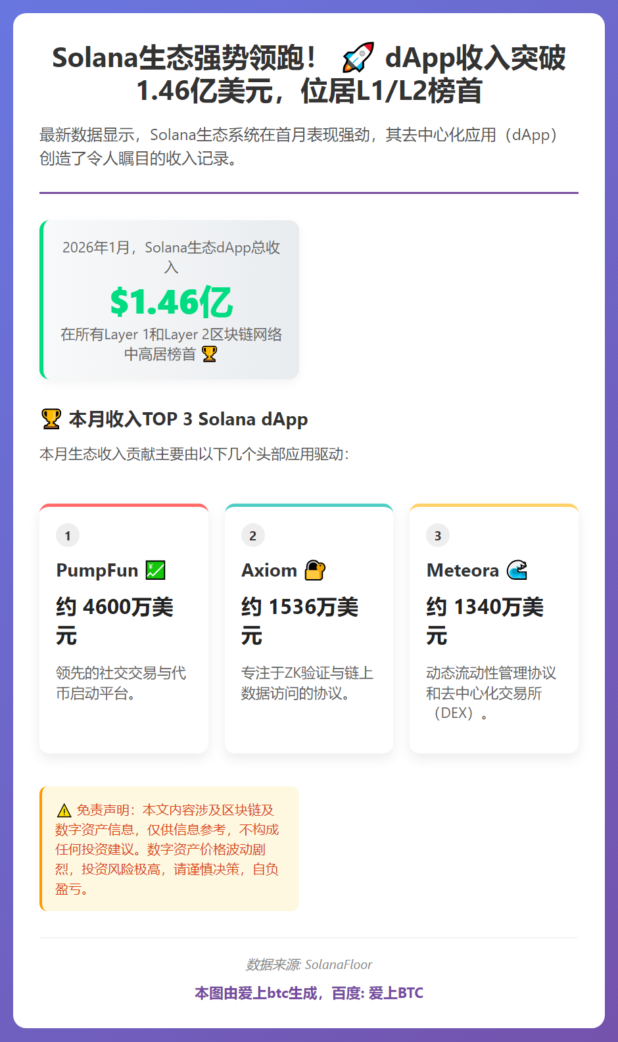Click PumpFun description 领先的社交交易与代币启动平台

coord(121,683)
